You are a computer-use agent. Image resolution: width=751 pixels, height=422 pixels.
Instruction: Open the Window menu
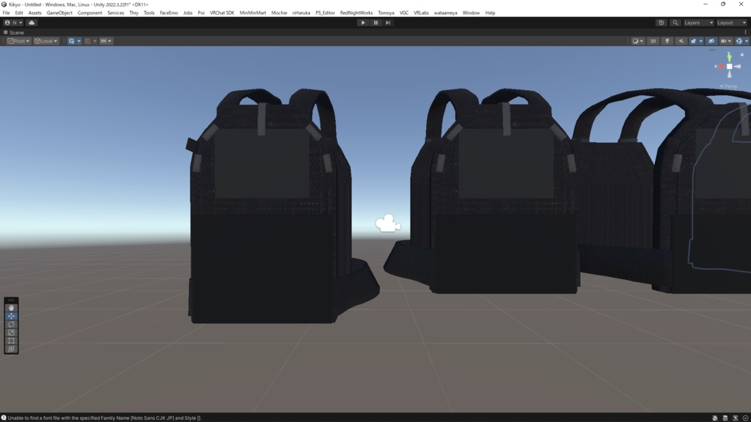tap(471, 13)
